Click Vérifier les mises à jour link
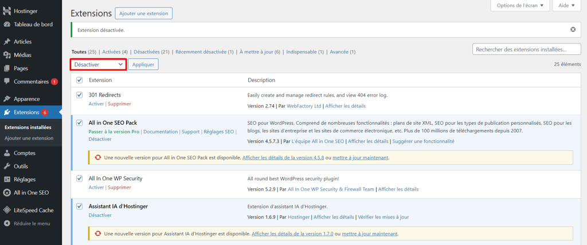This screenshot has width=587, height=245. 383,217
